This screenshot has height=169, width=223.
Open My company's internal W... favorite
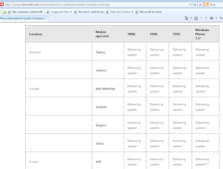27,12
